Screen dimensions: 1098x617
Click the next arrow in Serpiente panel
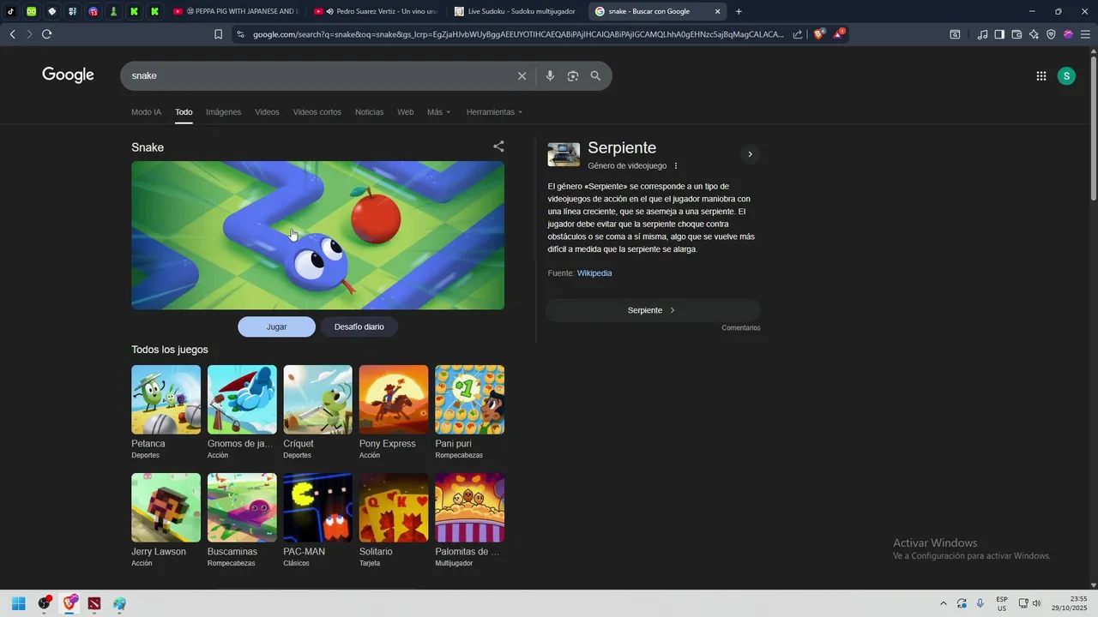point(750,154)
